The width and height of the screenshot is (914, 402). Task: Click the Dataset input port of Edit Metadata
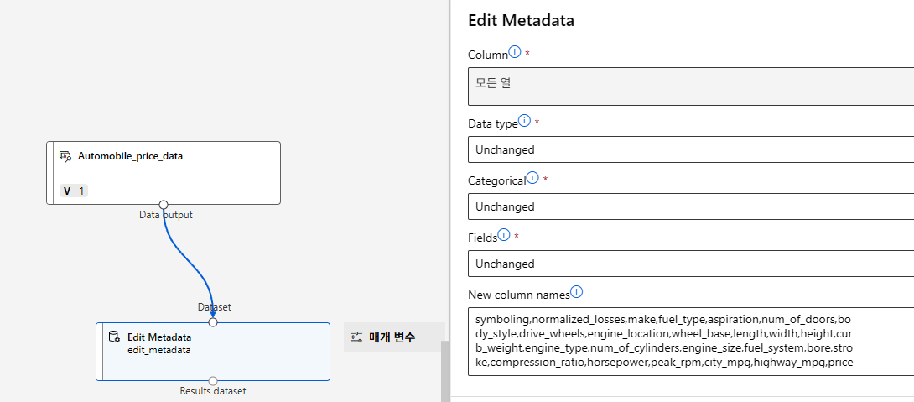point(213,321)
